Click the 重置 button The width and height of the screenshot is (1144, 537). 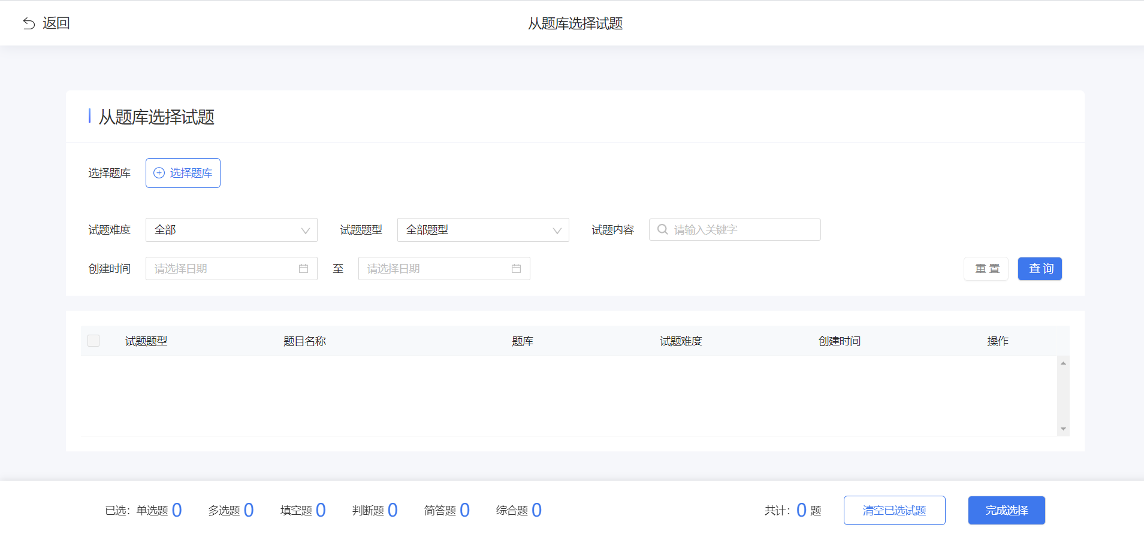click(x=986, y=269)
